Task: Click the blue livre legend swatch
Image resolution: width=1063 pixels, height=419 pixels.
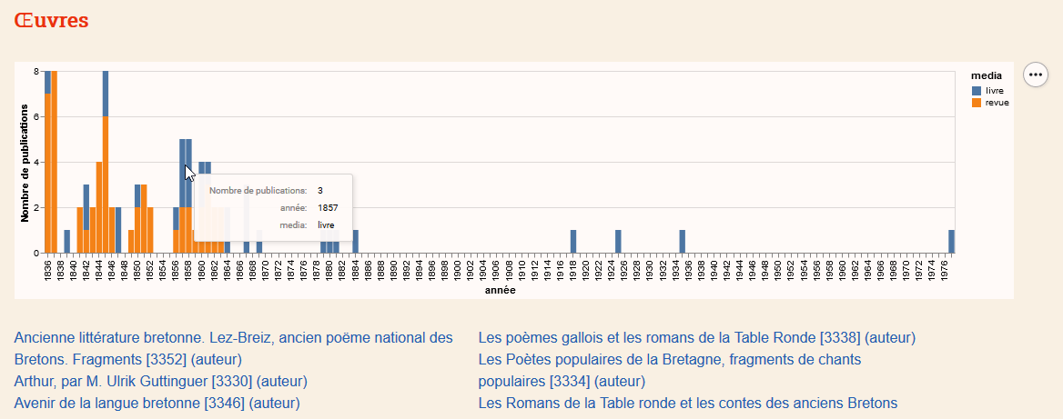Action: tap(977, 91)
